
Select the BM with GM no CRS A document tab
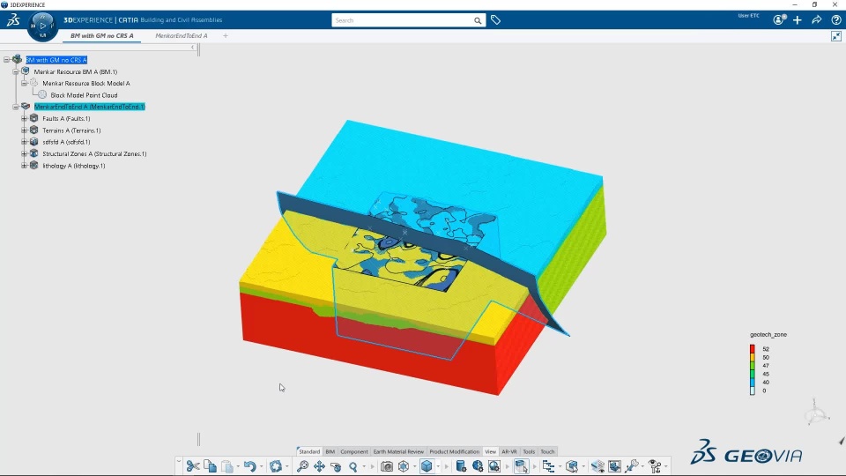pyautogui.click(x=102, y=35)
